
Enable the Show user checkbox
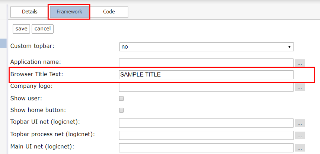[121, 99]
